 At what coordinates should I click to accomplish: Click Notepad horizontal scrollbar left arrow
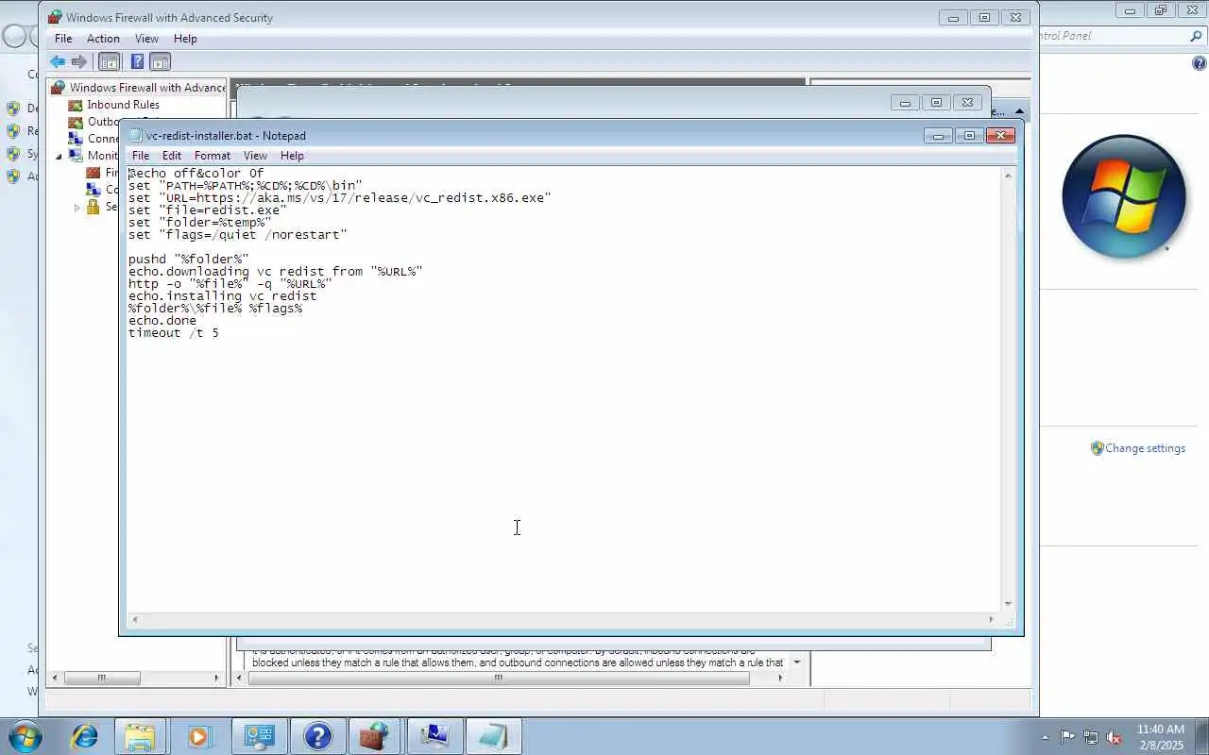click(x=135, y=620)
